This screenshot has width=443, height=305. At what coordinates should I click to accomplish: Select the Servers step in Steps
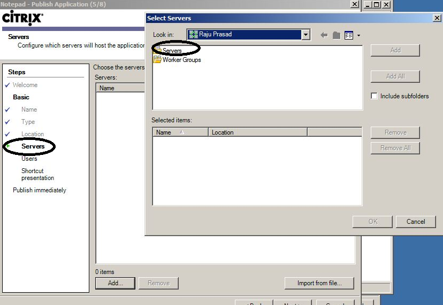33,146
